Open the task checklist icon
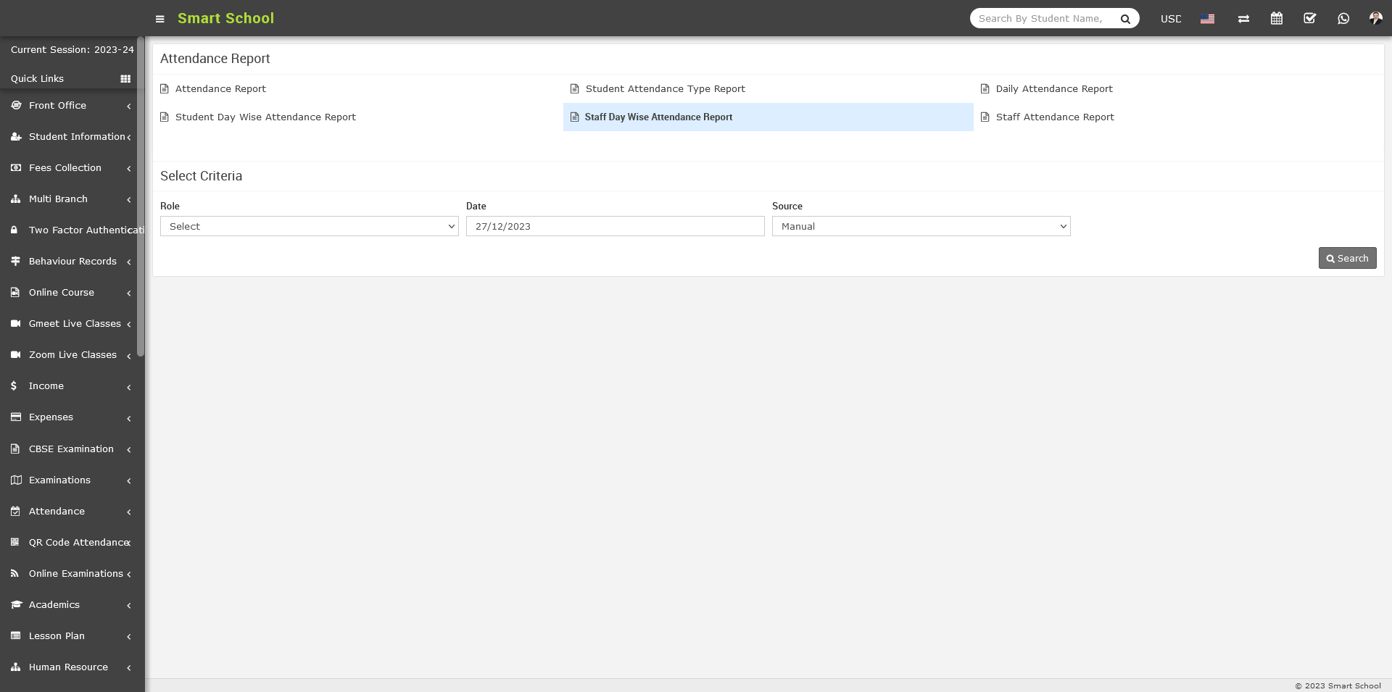Viewport: 1392px width, 692px height. [x=1309, y=19]
